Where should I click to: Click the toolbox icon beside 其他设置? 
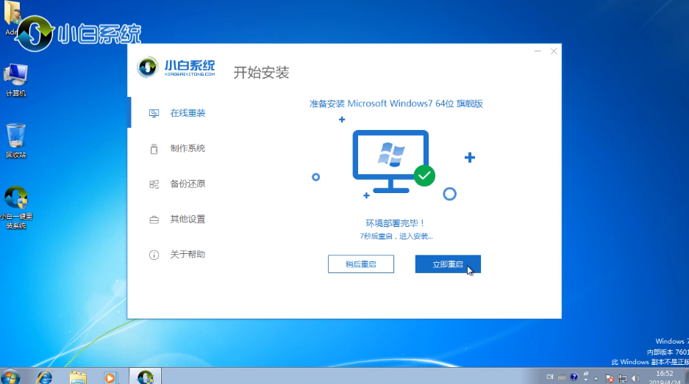point(154,220)
